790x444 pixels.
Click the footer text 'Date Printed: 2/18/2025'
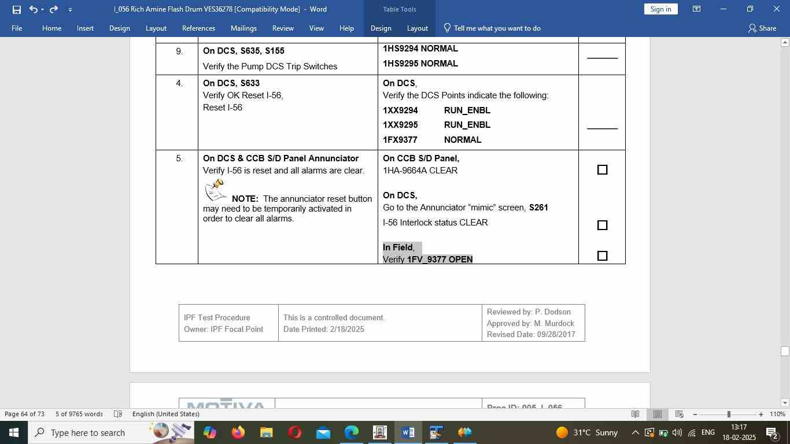[324, 330]
